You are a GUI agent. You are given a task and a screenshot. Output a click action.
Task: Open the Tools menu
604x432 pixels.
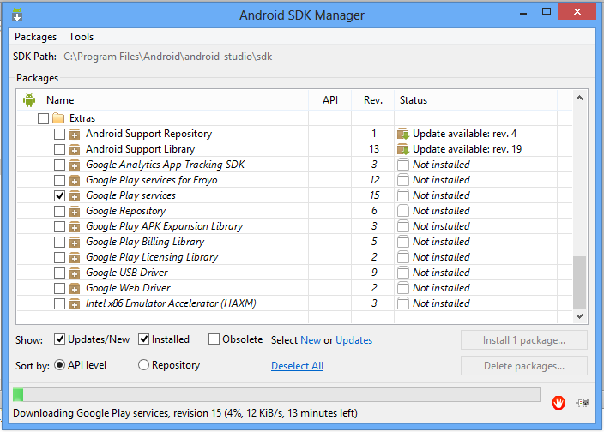coord(81,37)
